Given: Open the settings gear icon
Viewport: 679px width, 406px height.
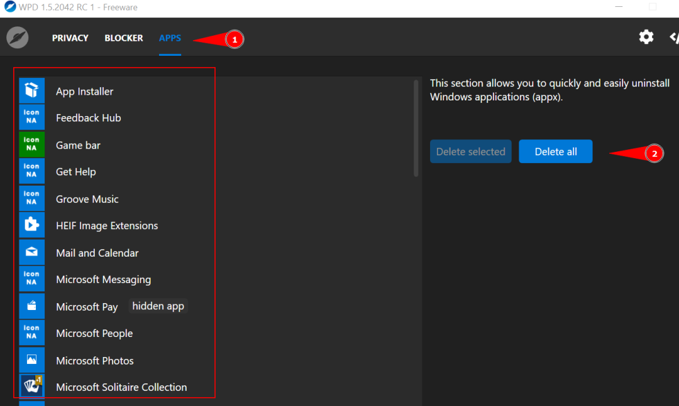Looking at the screenshot, I should (x=646, y=37).
